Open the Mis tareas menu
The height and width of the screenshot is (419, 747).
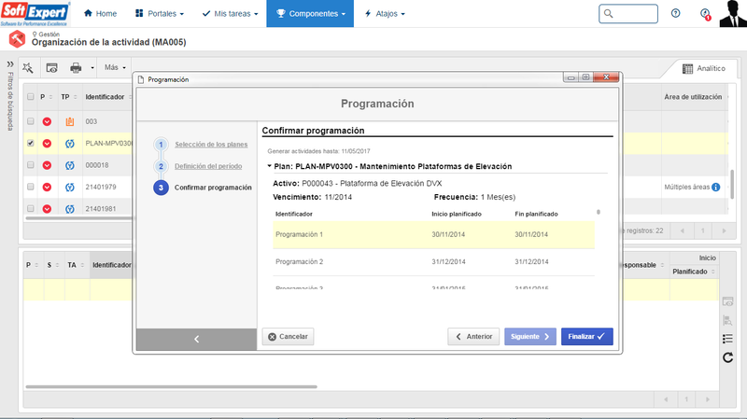point(230,14)
